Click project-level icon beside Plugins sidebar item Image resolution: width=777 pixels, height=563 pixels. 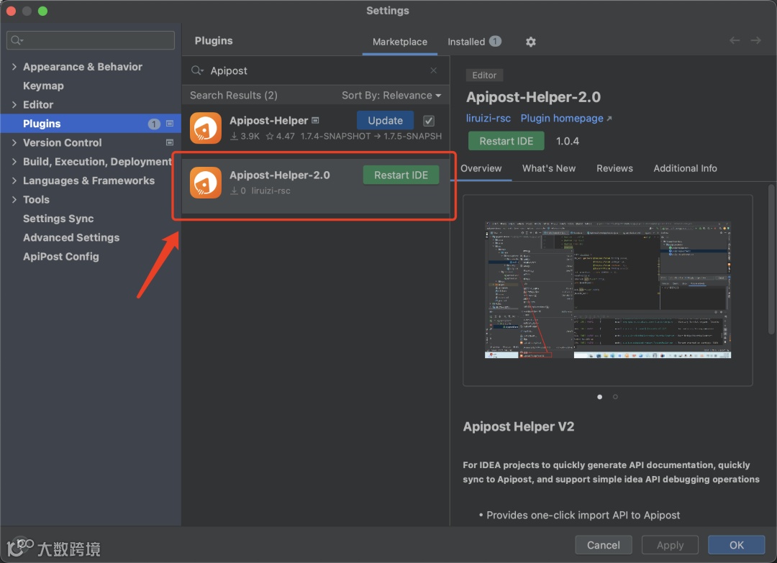170,123
